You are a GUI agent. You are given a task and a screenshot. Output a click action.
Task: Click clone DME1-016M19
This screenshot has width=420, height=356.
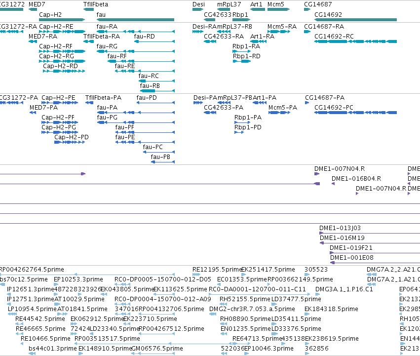pyautogui.click(x=370, y=243)
